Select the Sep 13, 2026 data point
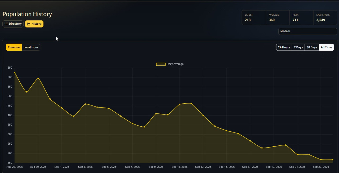This screenshot has height=173, width=339. tap(203, 116)
